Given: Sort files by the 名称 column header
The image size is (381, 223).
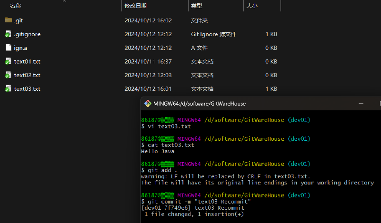Looking at the screenshot, I should 15,6.
